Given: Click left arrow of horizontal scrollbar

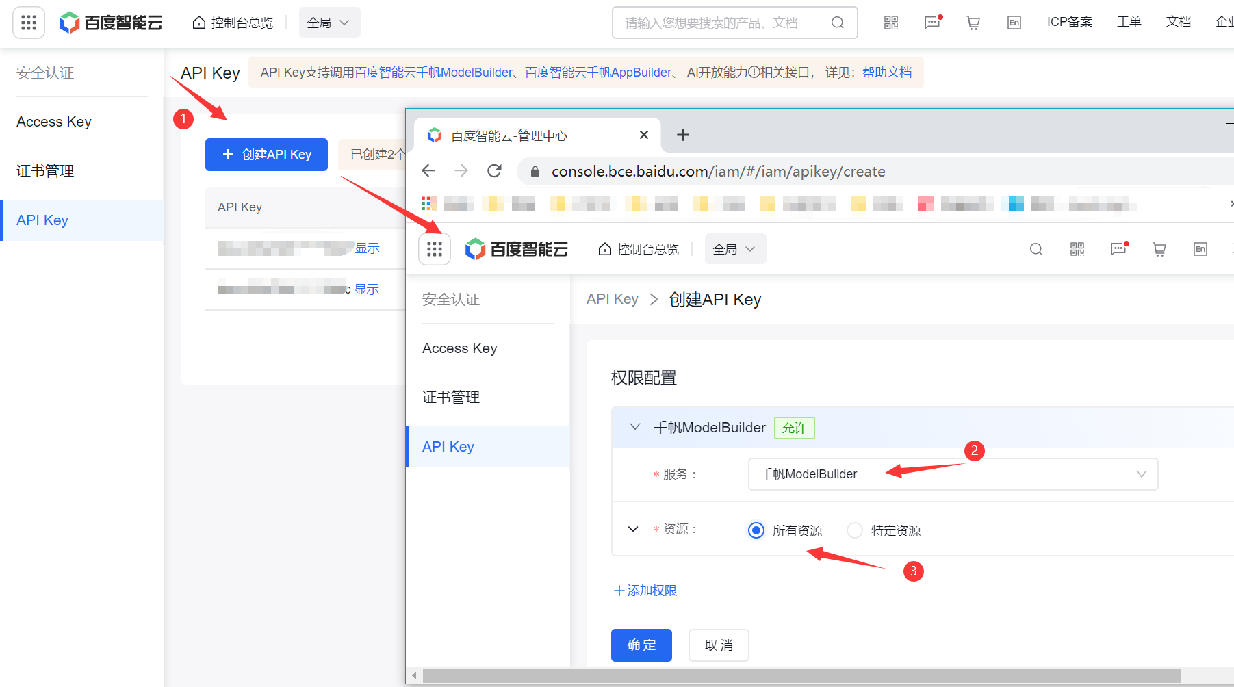Looking at the screenshot, I should click(x=414, y=676).
